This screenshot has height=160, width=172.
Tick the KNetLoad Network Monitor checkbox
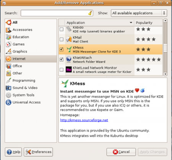click(62, 70)
